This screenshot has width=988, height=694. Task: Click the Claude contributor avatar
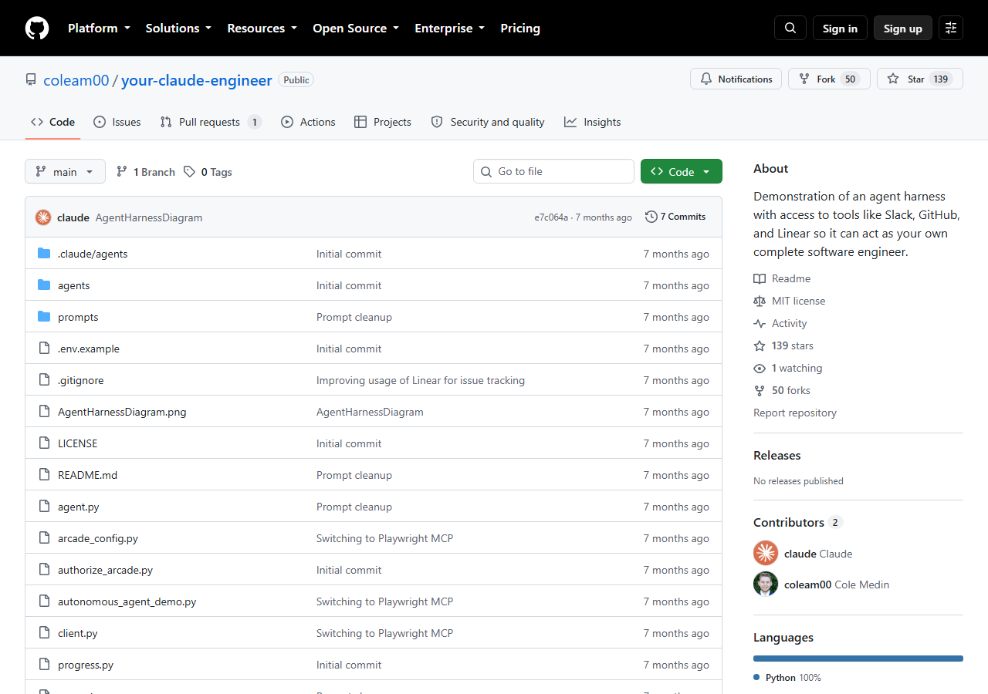[766, 553]
